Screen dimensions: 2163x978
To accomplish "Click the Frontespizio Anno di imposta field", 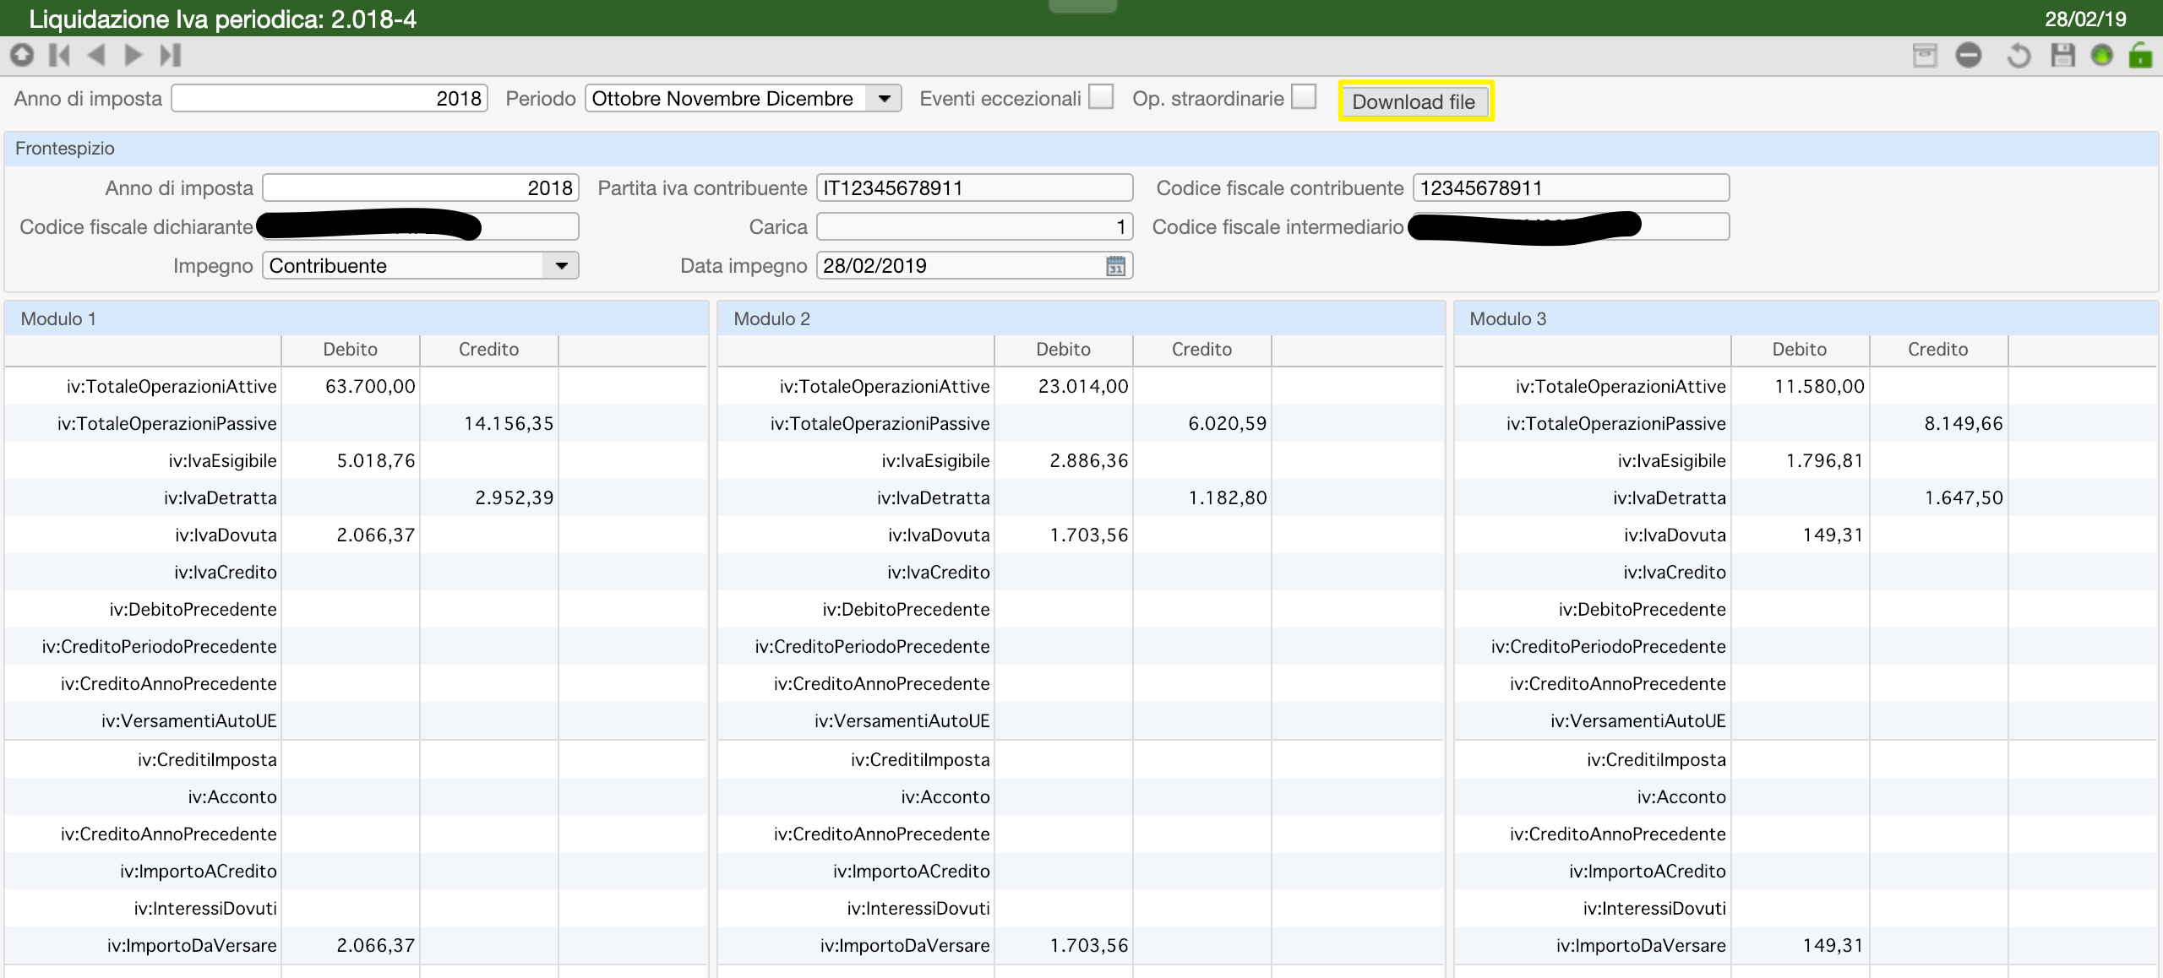I will pos(421,187).
